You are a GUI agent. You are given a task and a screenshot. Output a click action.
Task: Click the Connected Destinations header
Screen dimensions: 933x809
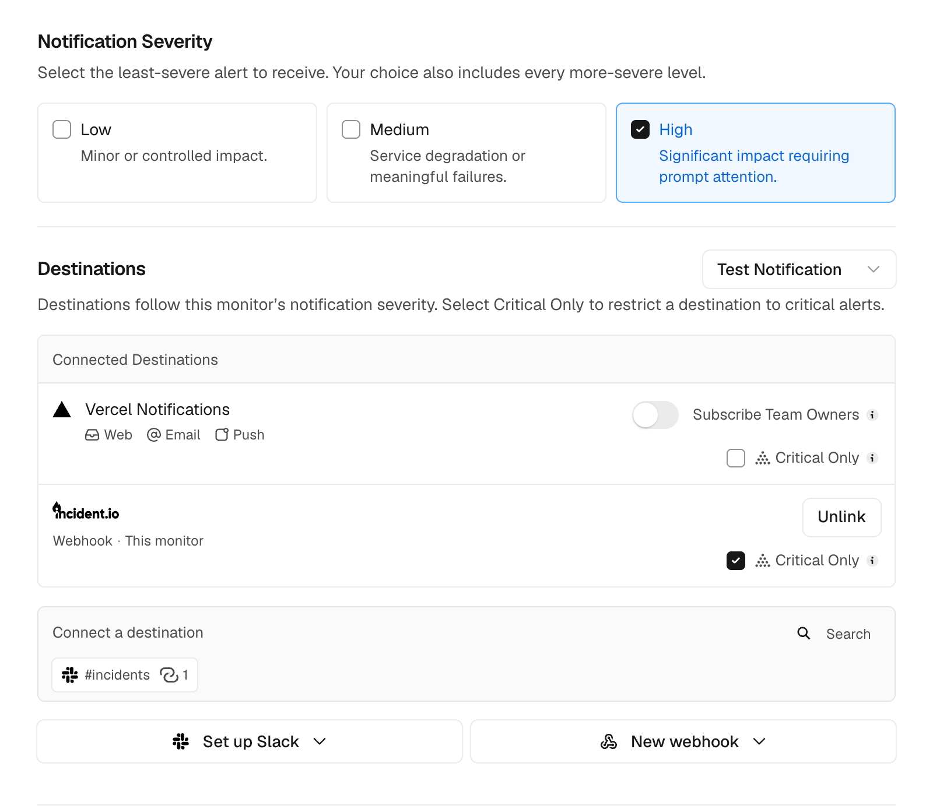click(135, 360)
